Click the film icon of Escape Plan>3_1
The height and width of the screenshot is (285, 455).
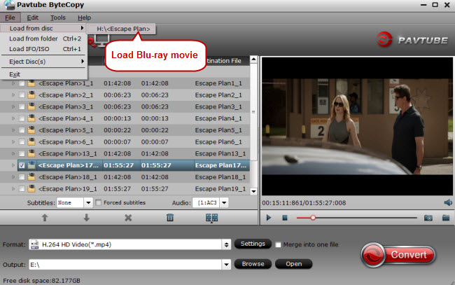click(31, 106)
